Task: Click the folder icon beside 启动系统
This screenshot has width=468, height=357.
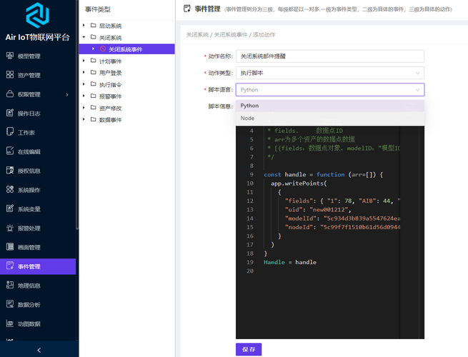Action: [x=94, y=26]
